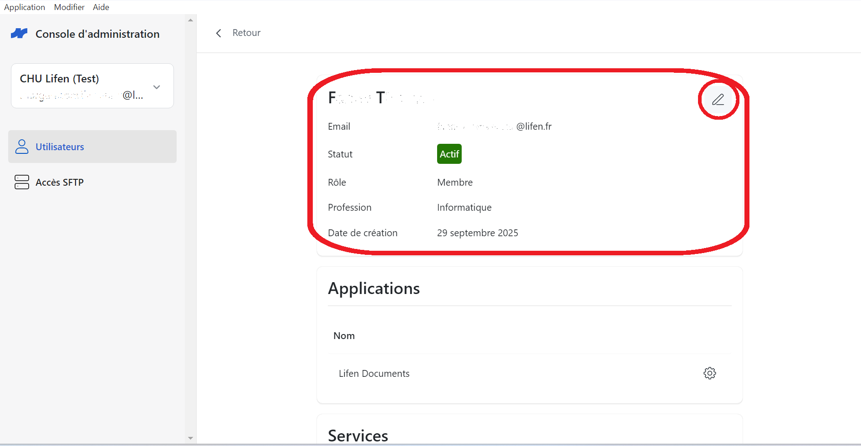
Task: Click the Utilisateurs person icon
Action: 22,147
